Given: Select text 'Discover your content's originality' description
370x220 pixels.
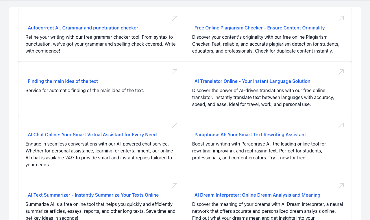Looking at the screenshot, I should 266,44.
